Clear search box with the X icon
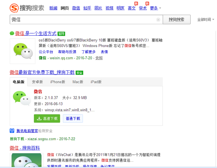 click(x=158, y=20)
